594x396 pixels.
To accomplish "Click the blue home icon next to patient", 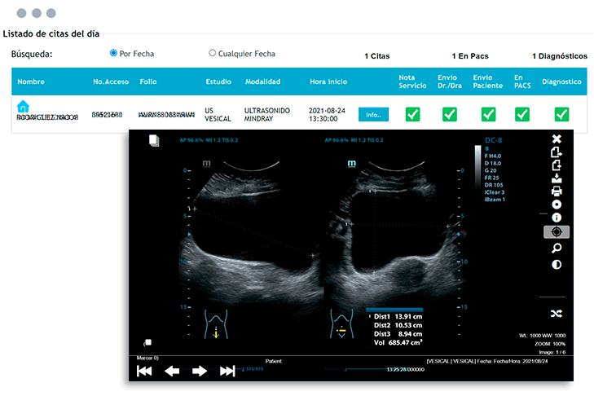I will [23, 106].
